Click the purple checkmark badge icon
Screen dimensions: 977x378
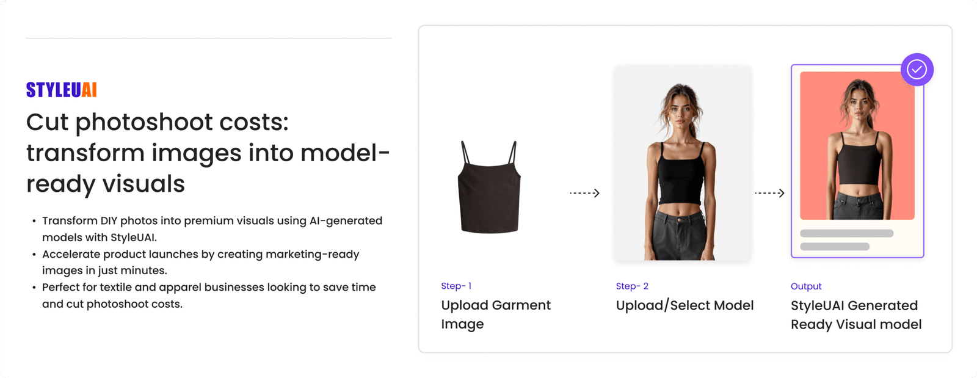tap(917, 70)
